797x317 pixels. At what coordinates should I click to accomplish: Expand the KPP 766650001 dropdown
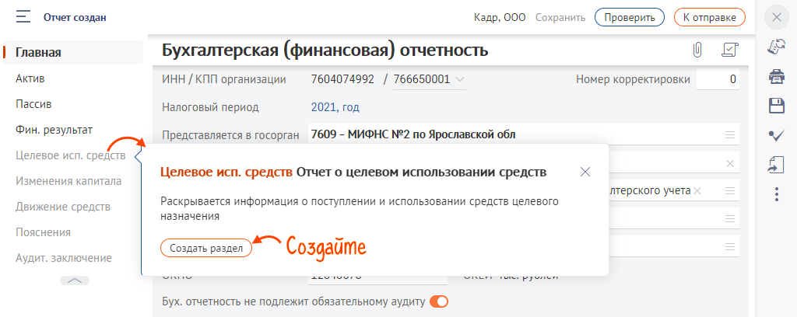tap(460, 79)
